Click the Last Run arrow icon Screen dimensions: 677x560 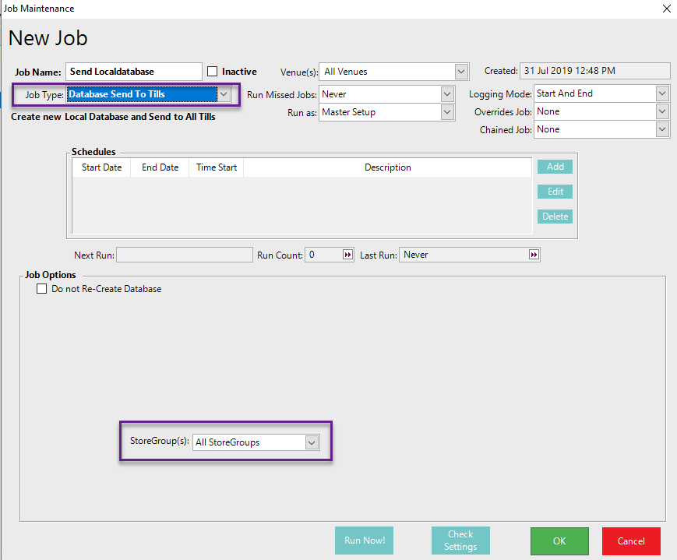click(534, 255)
